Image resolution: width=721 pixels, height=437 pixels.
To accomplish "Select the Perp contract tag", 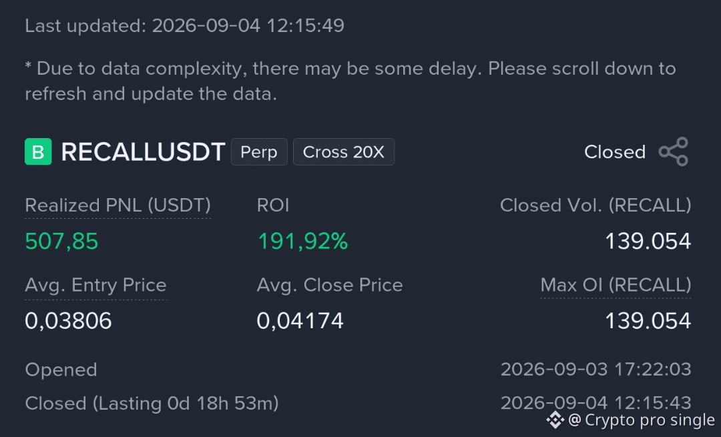I will click(259, 151).
